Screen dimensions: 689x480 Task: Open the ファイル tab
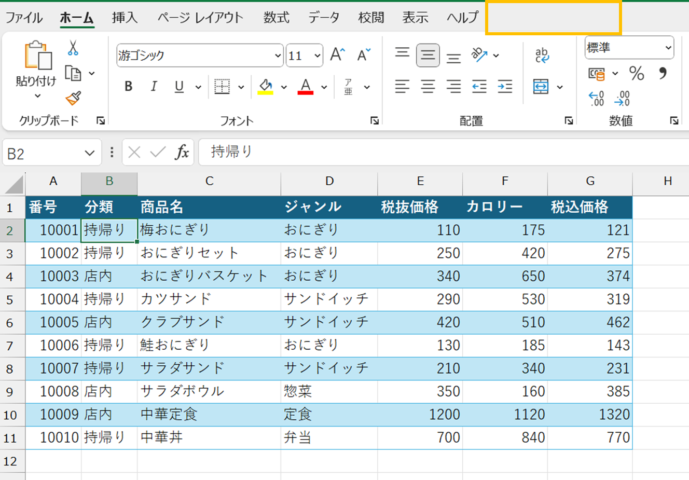(x=24, y=18)
